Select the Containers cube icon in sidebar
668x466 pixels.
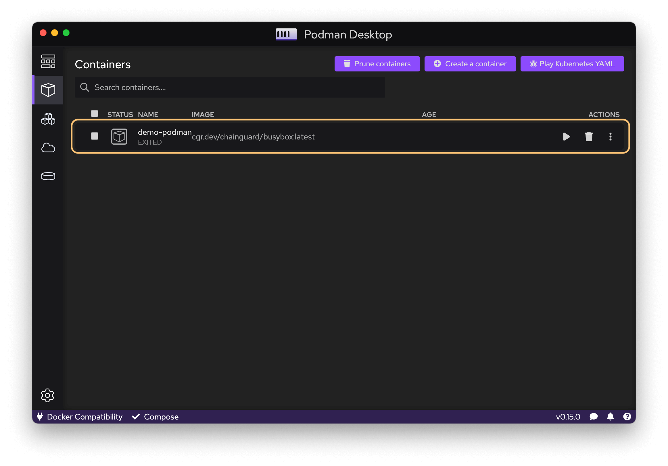(x=48, y=90)
